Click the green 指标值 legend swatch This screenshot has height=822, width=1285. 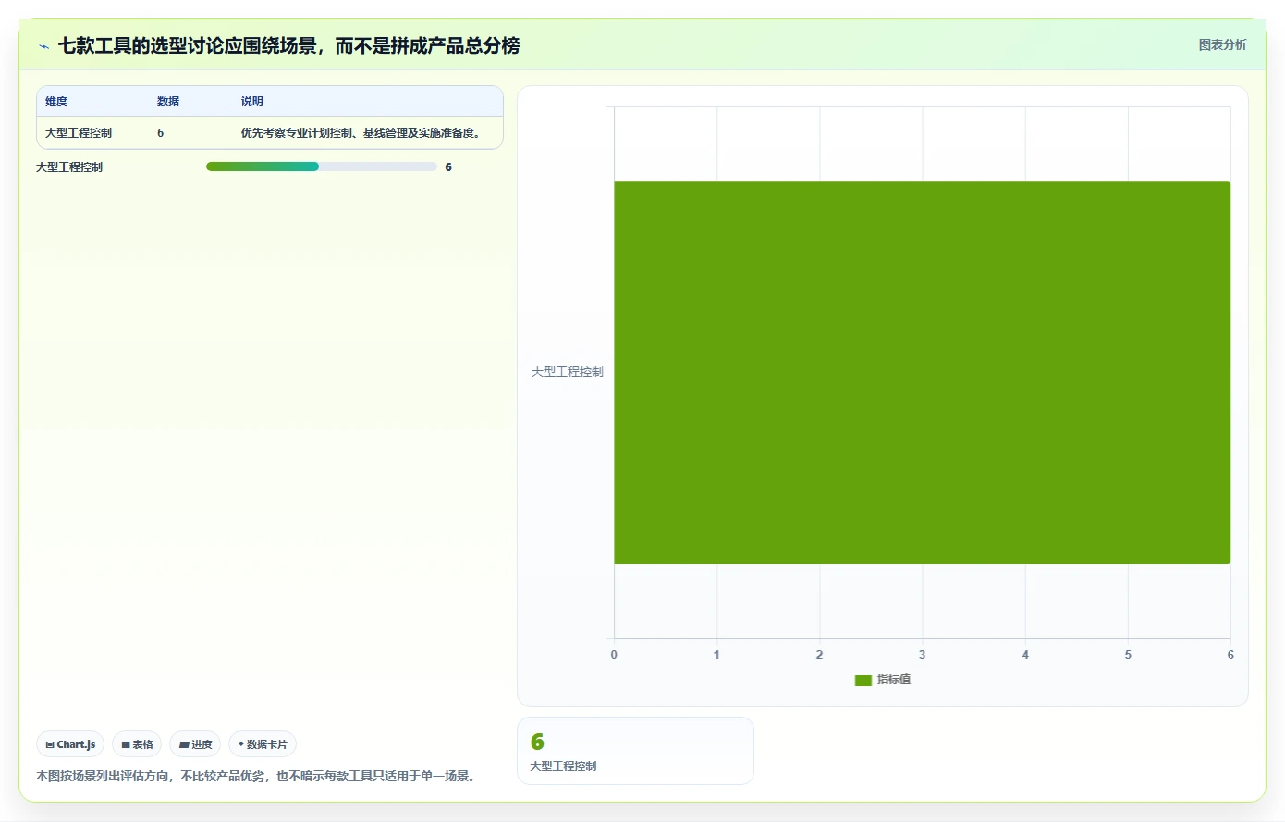coord(863,681)
